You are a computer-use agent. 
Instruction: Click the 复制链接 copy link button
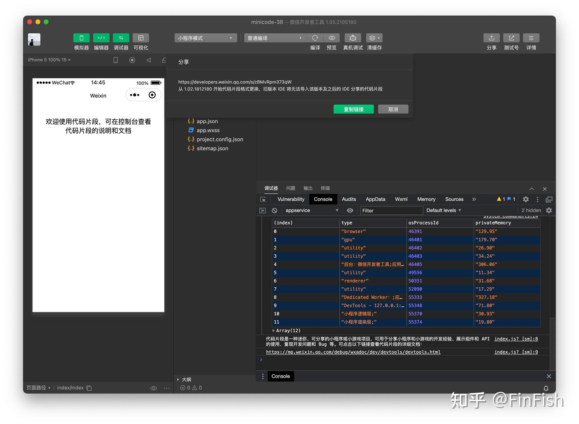click(353, 109)
